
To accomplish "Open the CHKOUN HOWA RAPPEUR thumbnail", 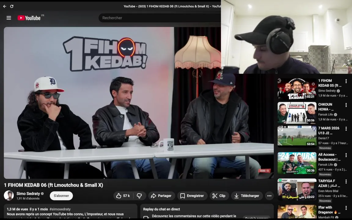I will pyautogui.click(x=297, y=113).
